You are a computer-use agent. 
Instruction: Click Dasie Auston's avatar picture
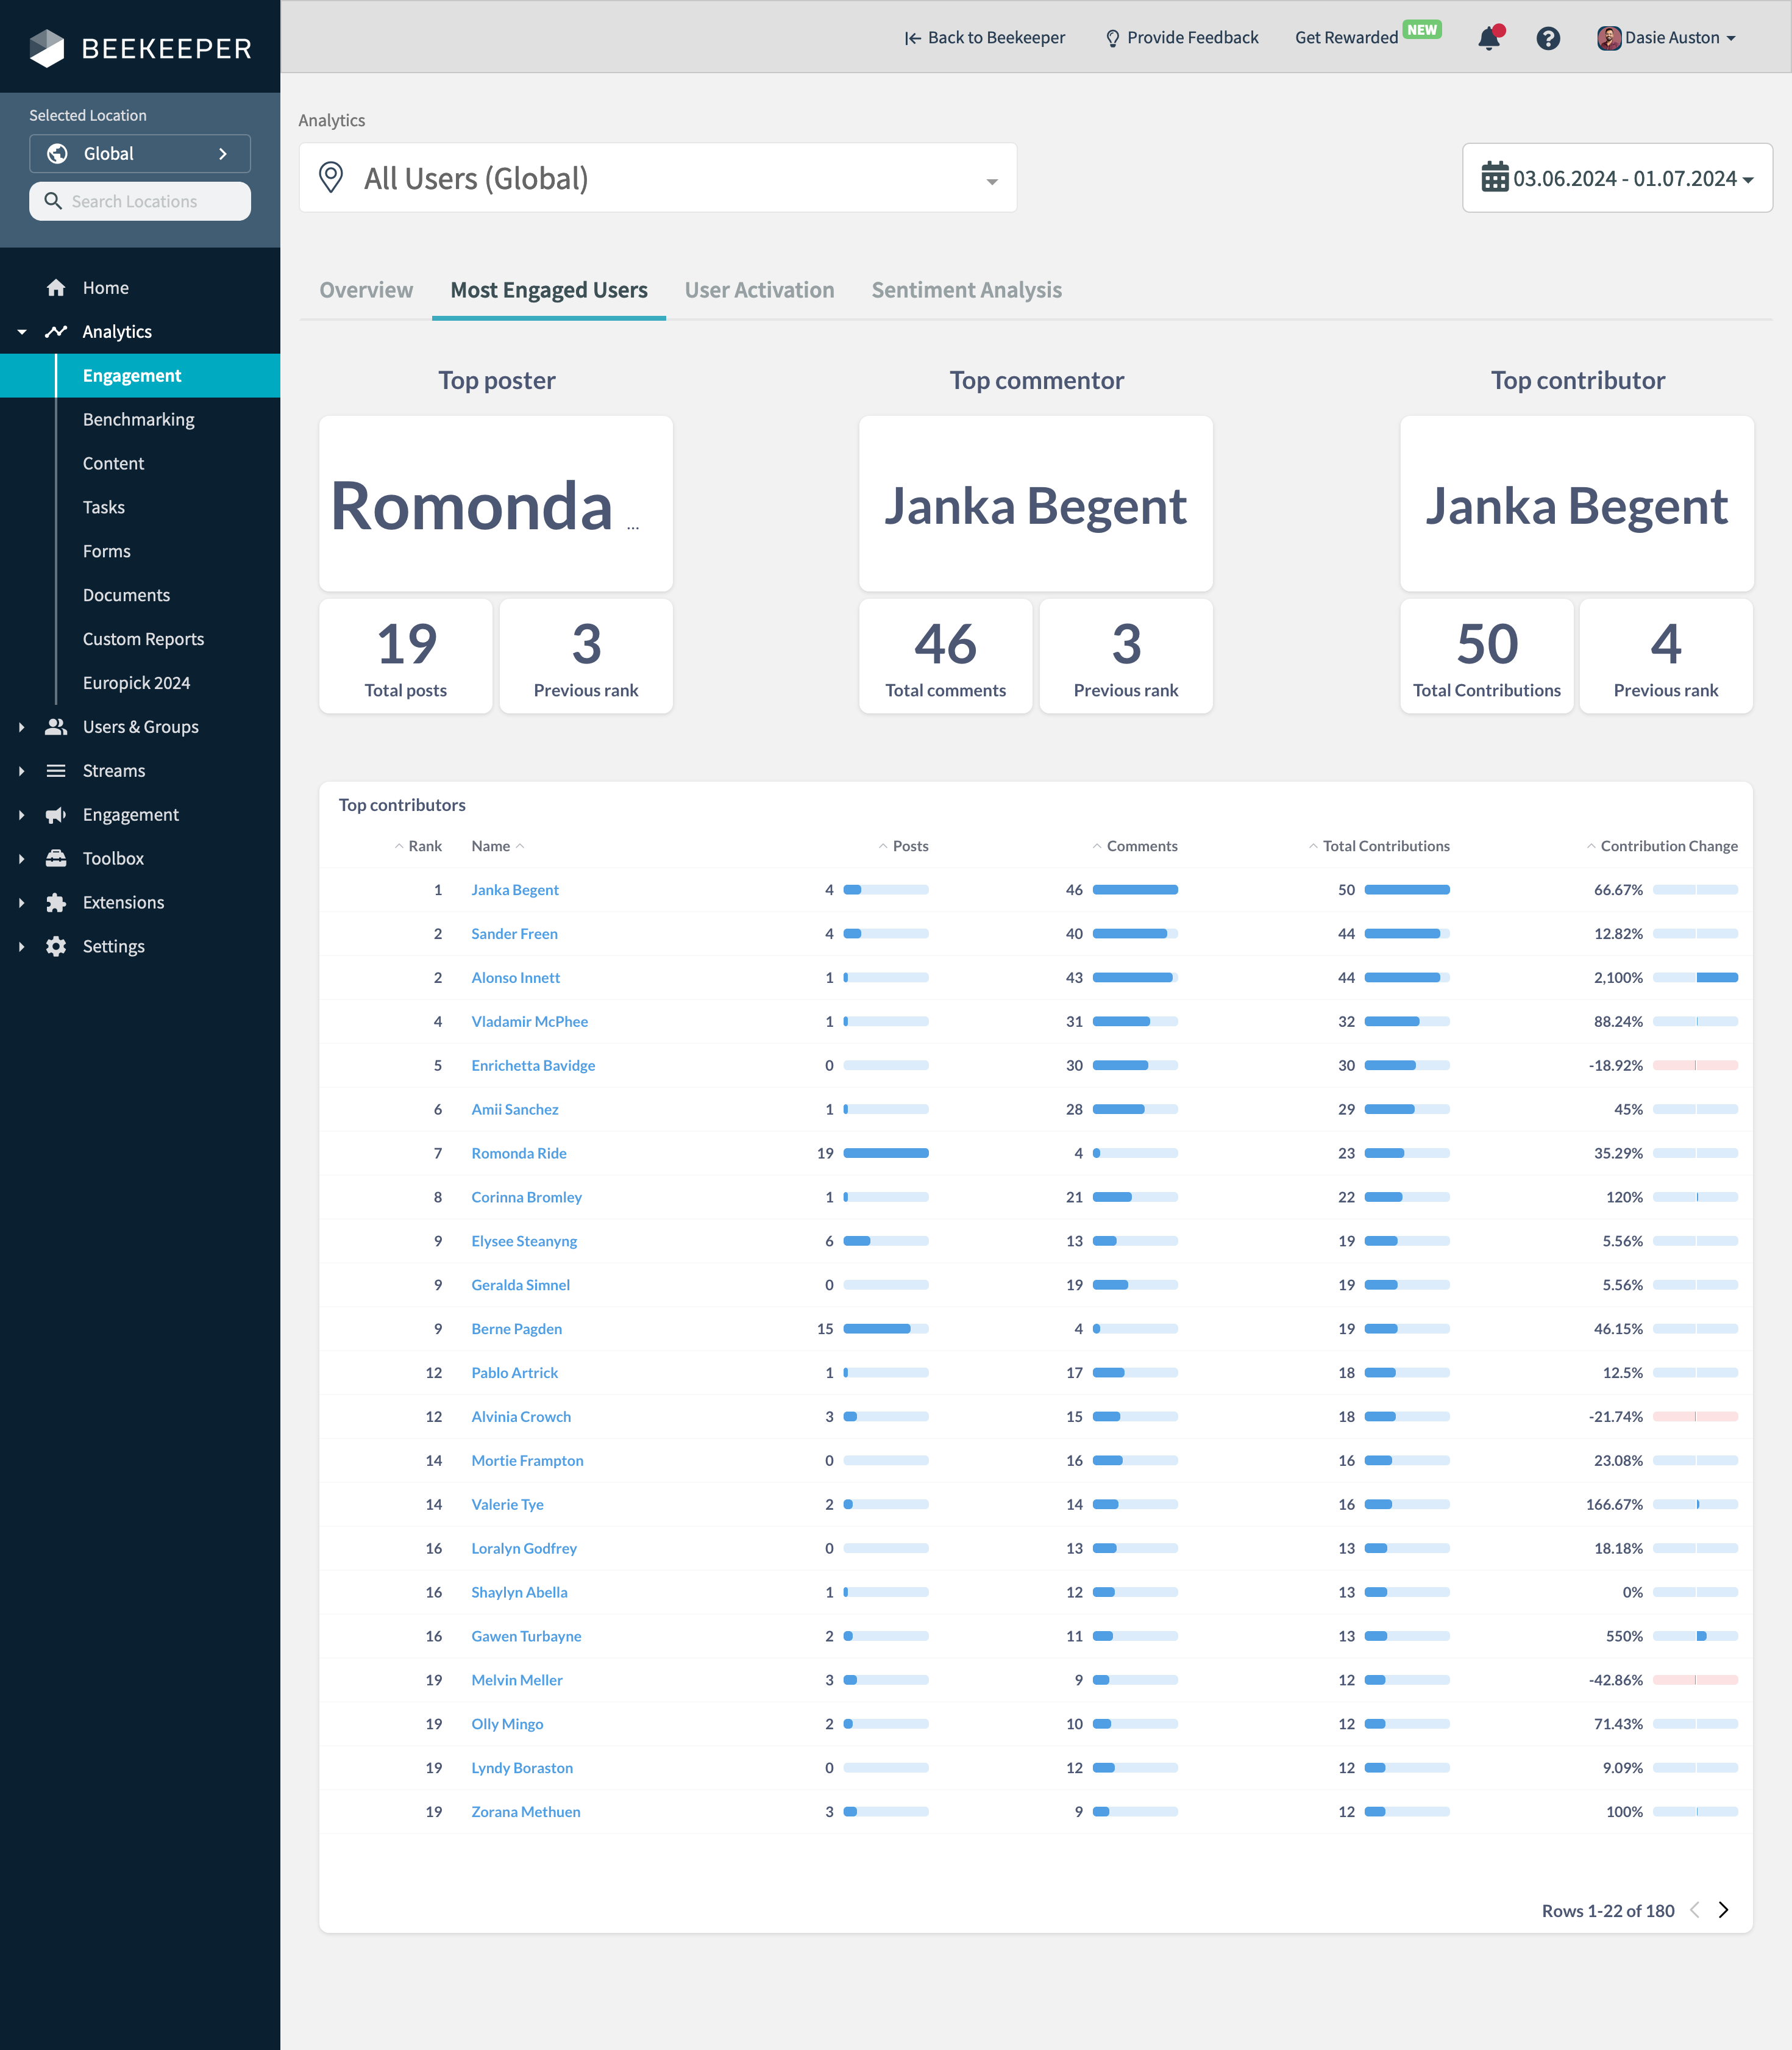[1609, 38]
